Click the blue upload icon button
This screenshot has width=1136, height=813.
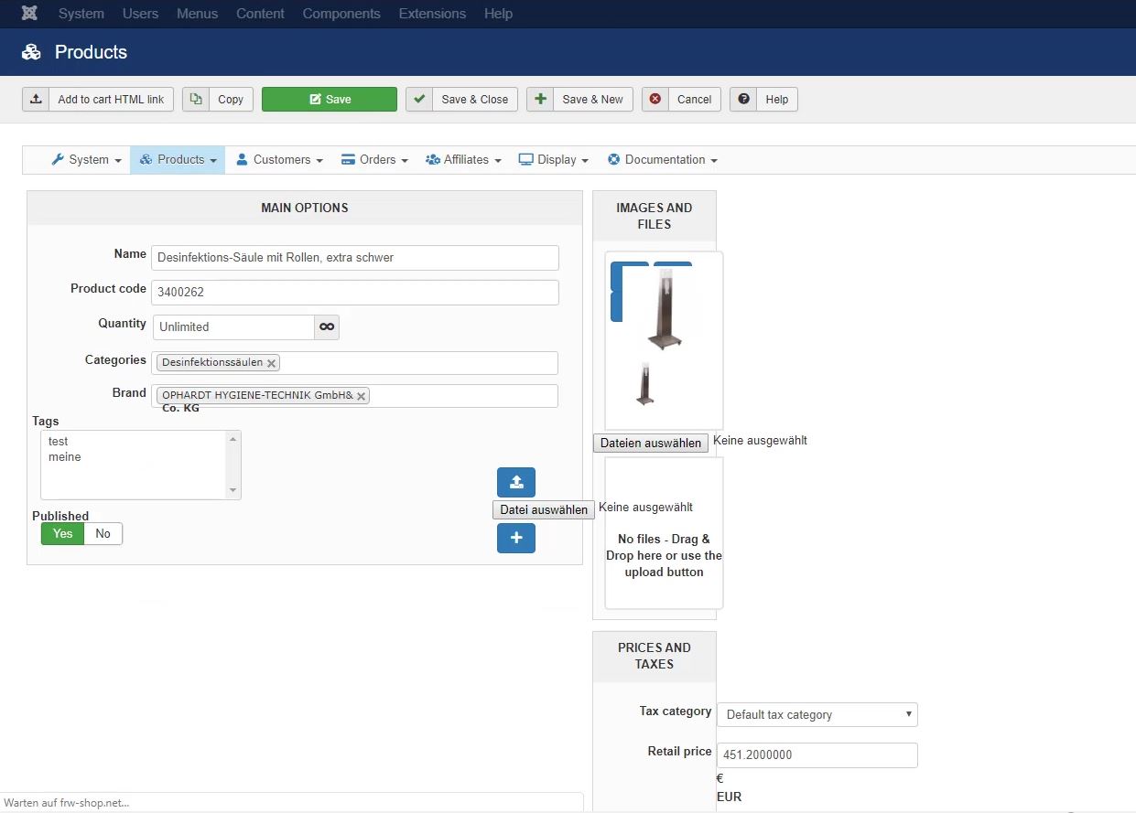coord(516,482)
